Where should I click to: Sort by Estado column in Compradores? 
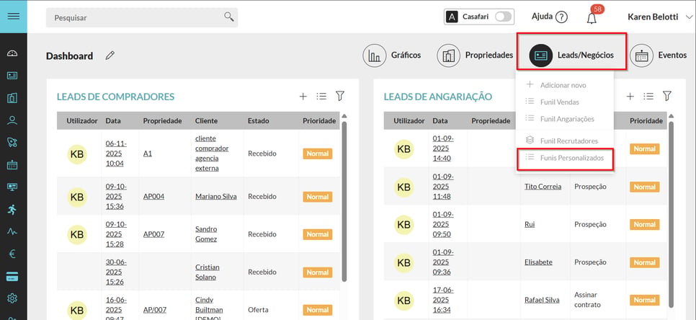tap(259, 121)
